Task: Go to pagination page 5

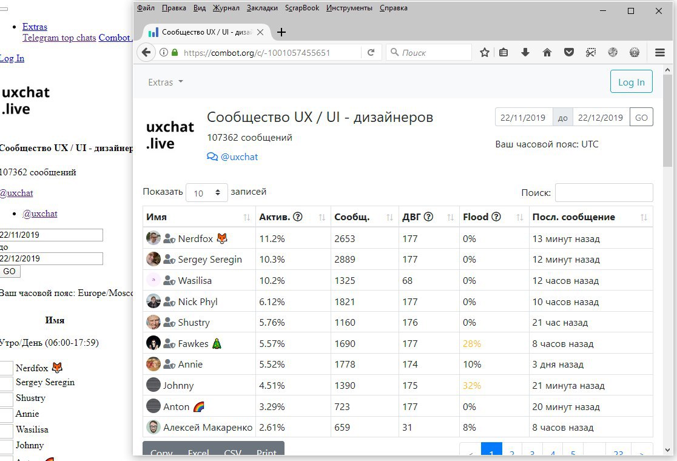Action: [573, 449]
